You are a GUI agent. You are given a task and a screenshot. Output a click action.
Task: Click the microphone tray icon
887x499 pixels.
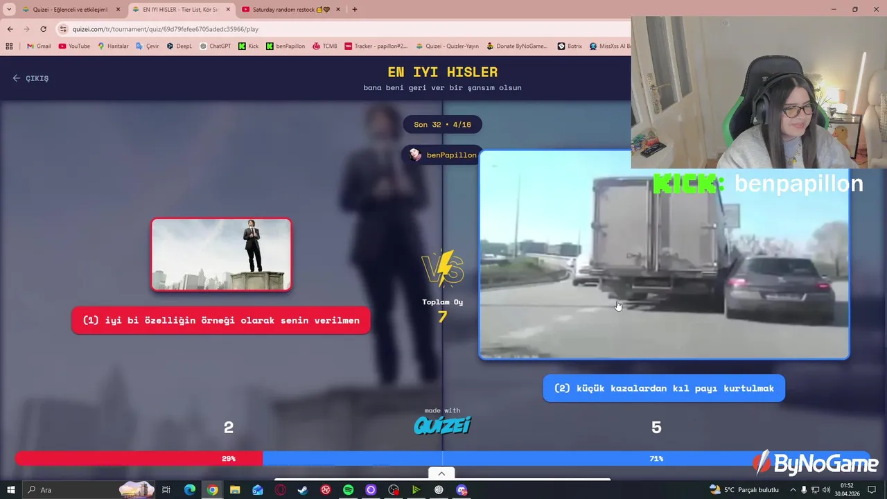tap(804, 490)
